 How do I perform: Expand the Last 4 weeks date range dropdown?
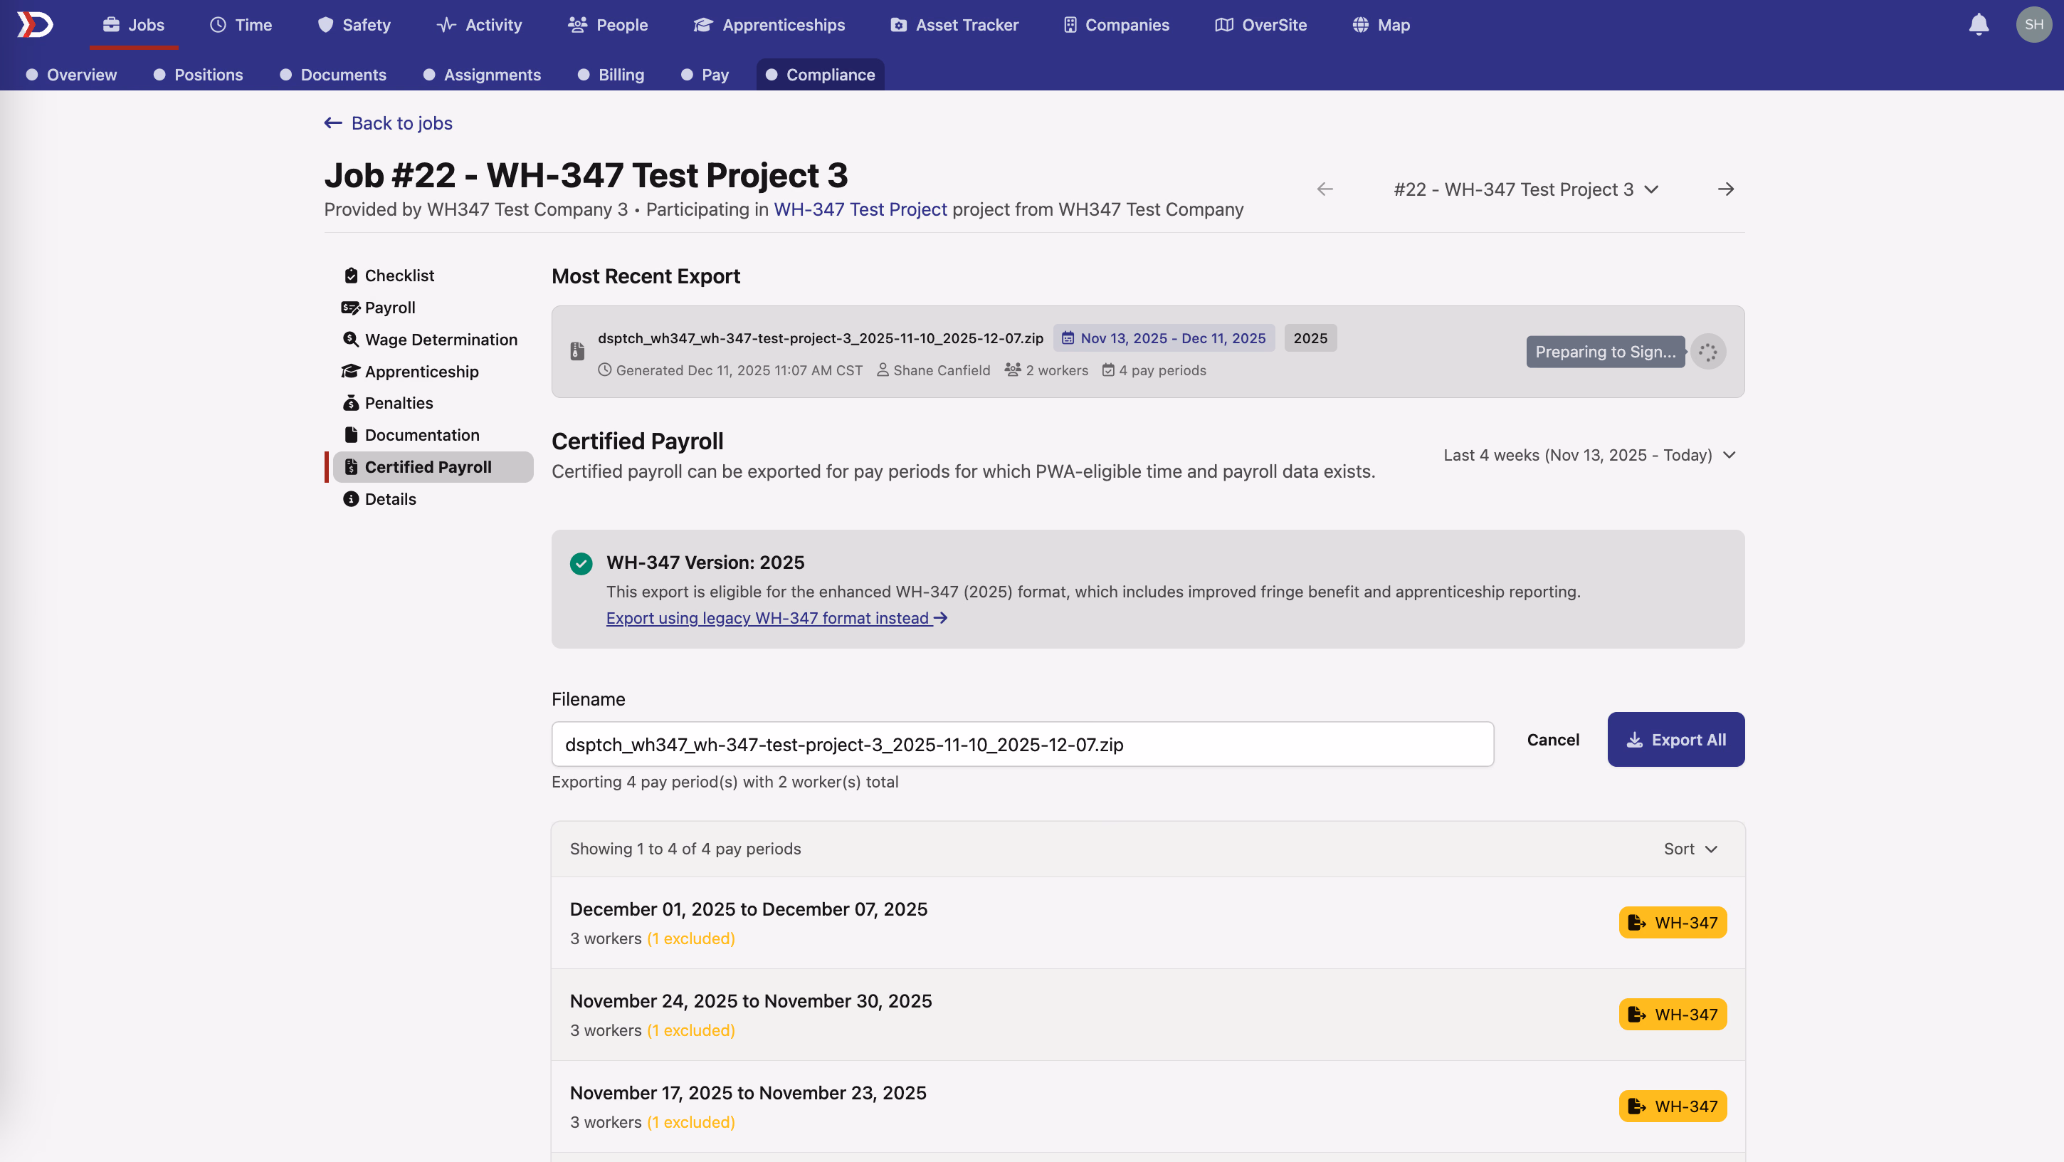tap(1590, 455)
